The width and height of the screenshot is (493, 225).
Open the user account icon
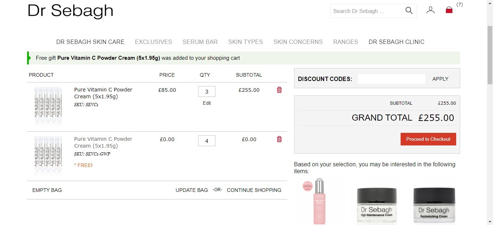coord(431,10)
